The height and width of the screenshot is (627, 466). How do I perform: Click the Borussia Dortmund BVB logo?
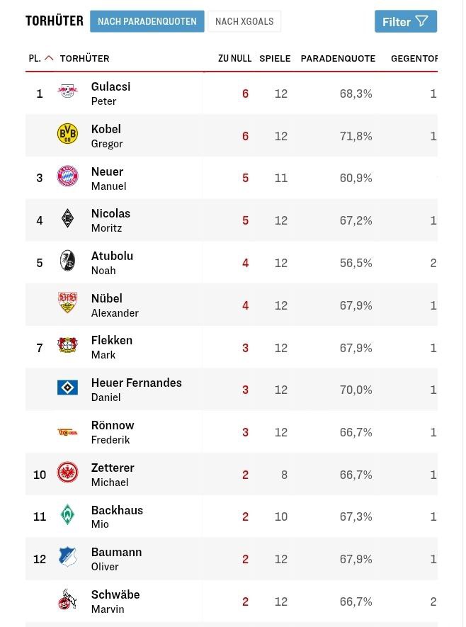point(67,134)
